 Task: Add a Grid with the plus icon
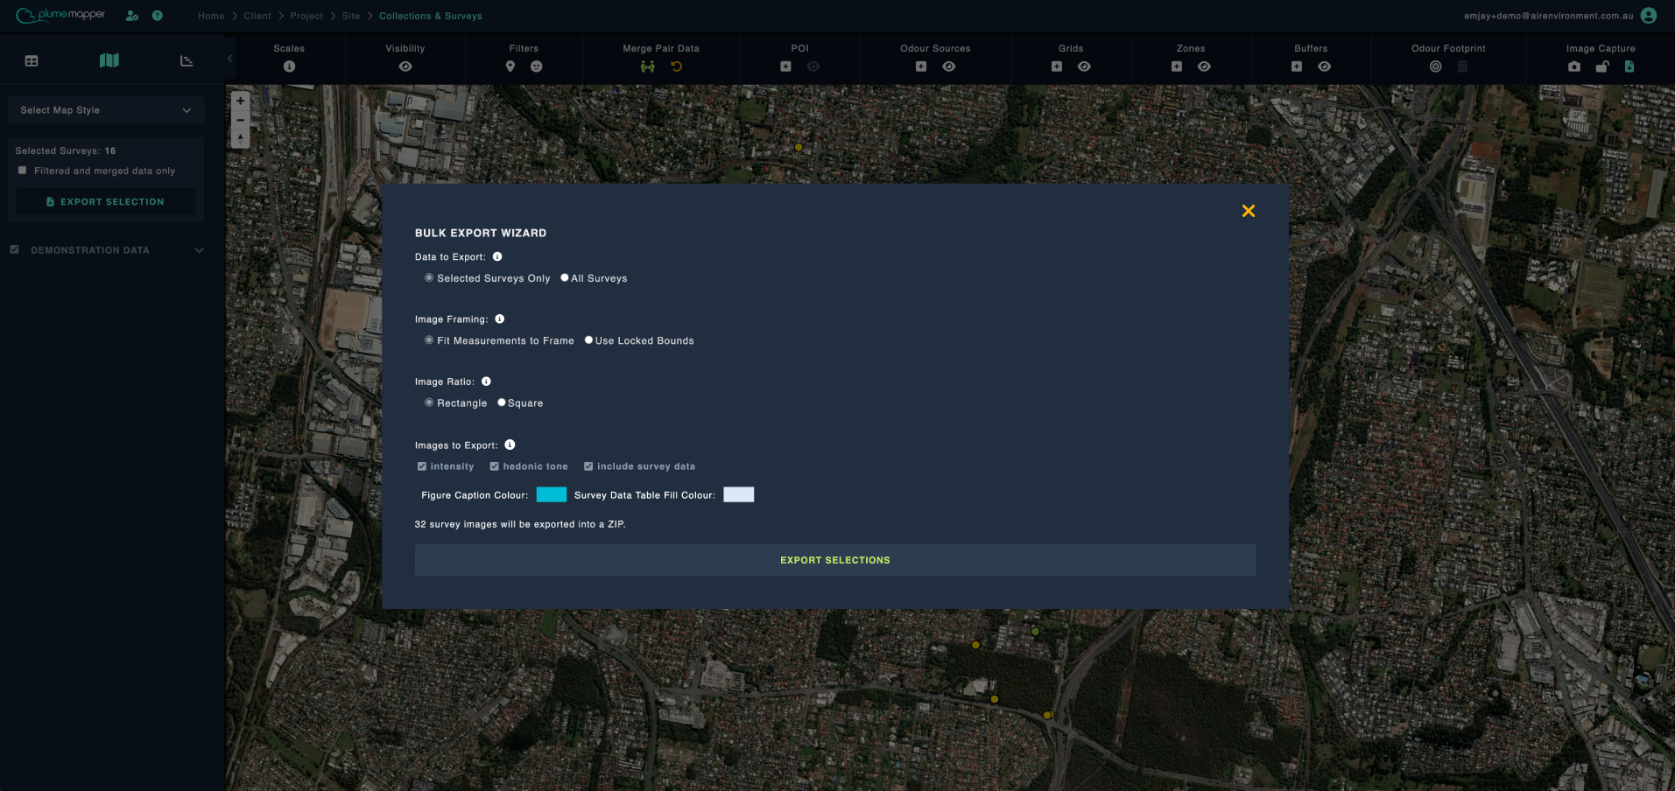point(1057,66)
